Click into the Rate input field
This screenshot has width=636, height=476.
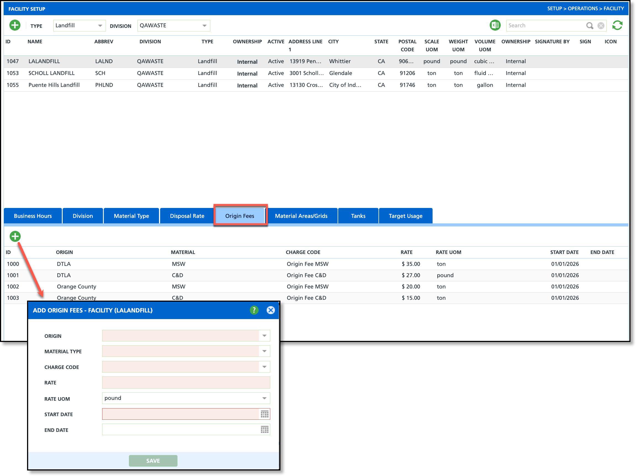click(186, 382)
